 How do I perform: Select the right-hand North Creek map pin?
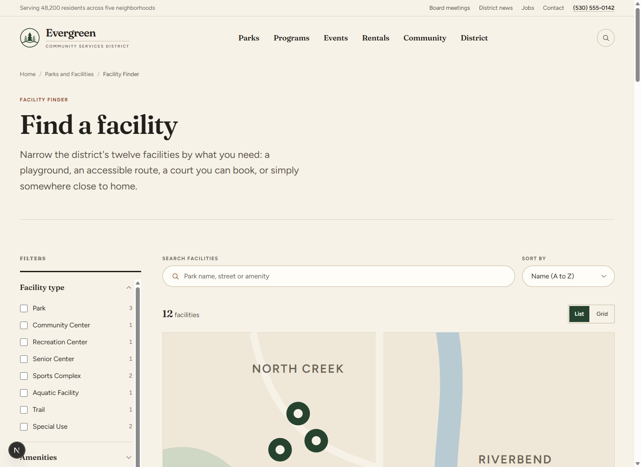316,440
